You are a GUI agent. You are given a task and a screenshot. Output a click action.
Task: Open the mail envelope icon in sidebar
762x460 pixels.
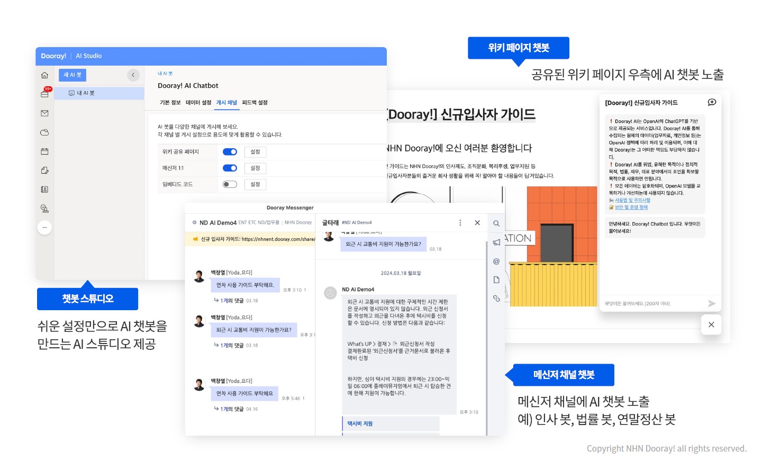tap(44, 113)
